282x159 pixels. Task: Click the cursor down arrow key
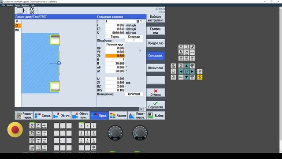pos(186,77)
